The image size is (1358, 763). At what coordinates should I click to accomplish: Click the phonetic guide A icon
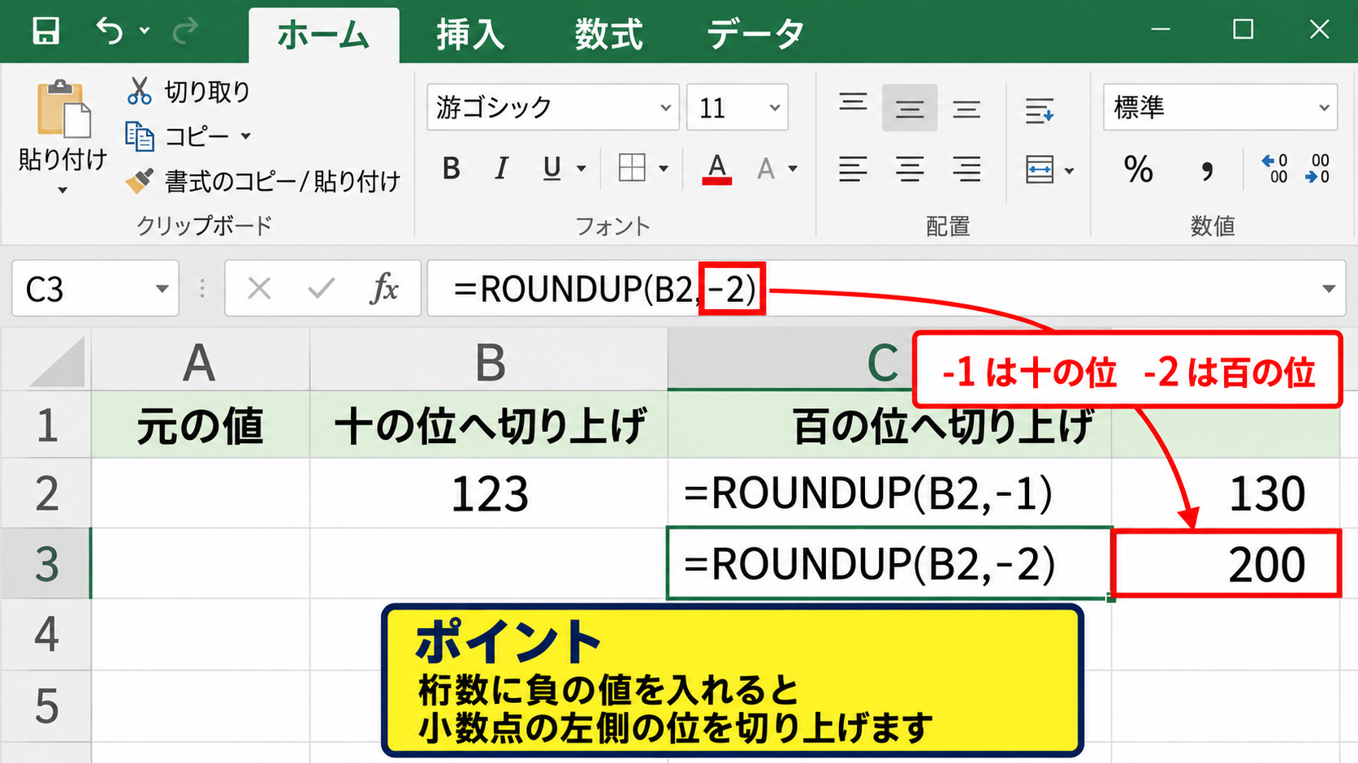[x=765, y=169]
